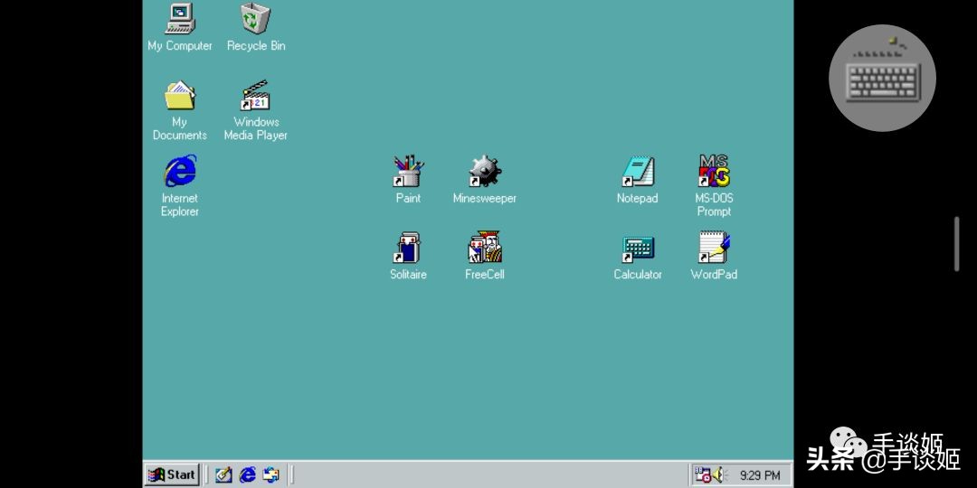Screen dimensions: 977x488
Task: Open the My Computer desktop icon
Action: 179,20
